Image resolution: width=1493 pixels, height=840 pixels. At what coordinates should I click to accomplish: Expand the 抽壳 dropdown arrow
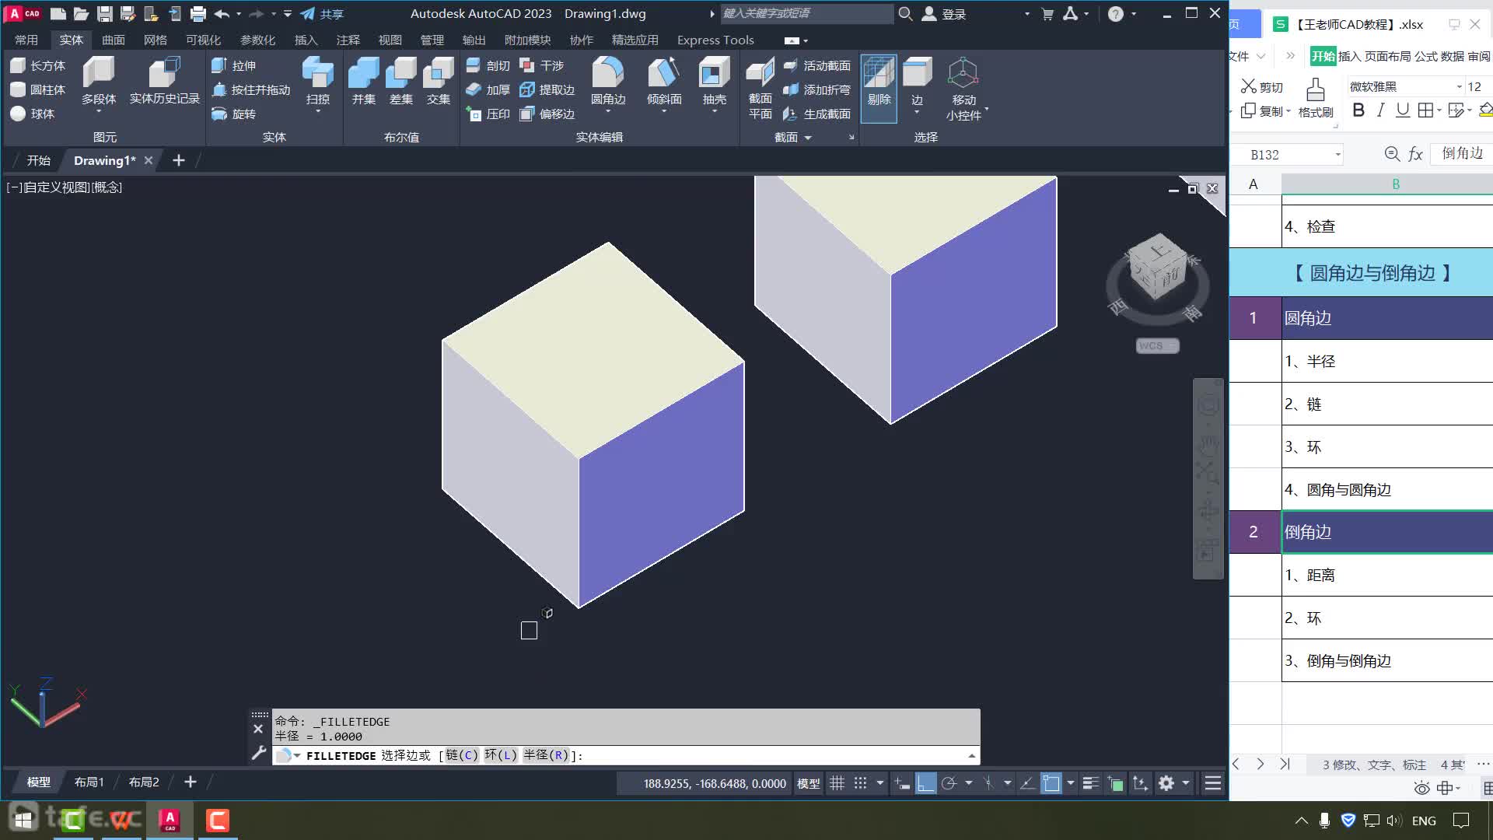pyautogui.click(x=715, y=112)
